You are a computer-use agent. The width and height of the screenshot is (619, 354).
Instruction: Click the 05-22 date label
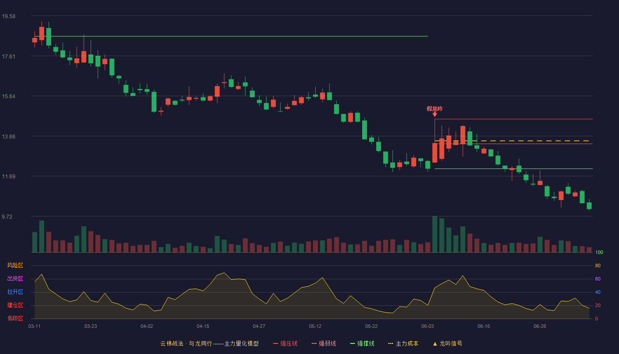coord(371,326)
